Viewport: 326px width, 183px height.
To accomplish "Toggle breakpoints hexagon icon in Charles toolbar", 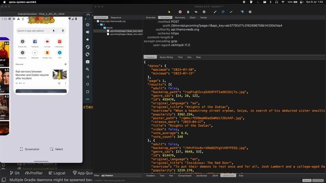I will point(204,12).
